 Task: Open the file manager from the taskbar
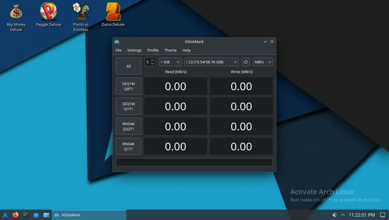click(46, 215)
